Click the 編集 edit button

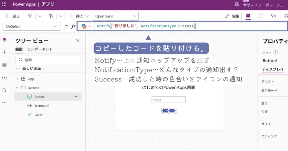(232, 16)
